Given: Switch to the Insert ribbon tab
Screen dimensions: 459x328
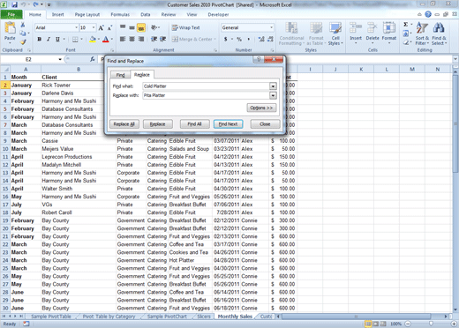Looking at the screenshot, I should 57,14.
